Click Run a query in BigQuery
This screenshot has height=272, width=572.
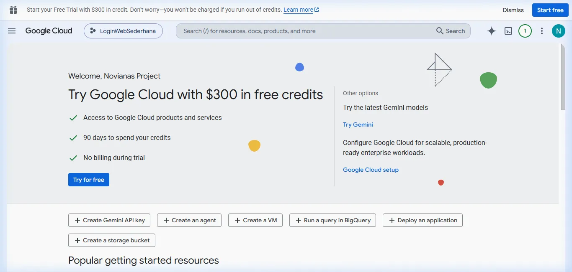(x=332, y=220)
